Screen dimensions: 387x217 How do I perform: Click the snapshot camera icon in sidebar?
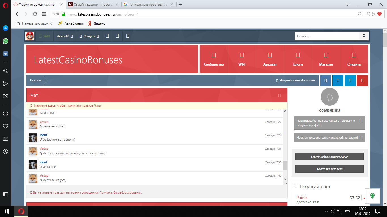(5, 96)
